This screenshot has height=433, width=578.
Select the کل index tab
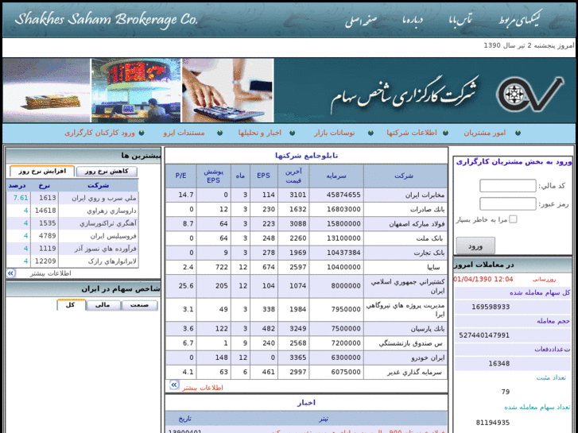71,305
